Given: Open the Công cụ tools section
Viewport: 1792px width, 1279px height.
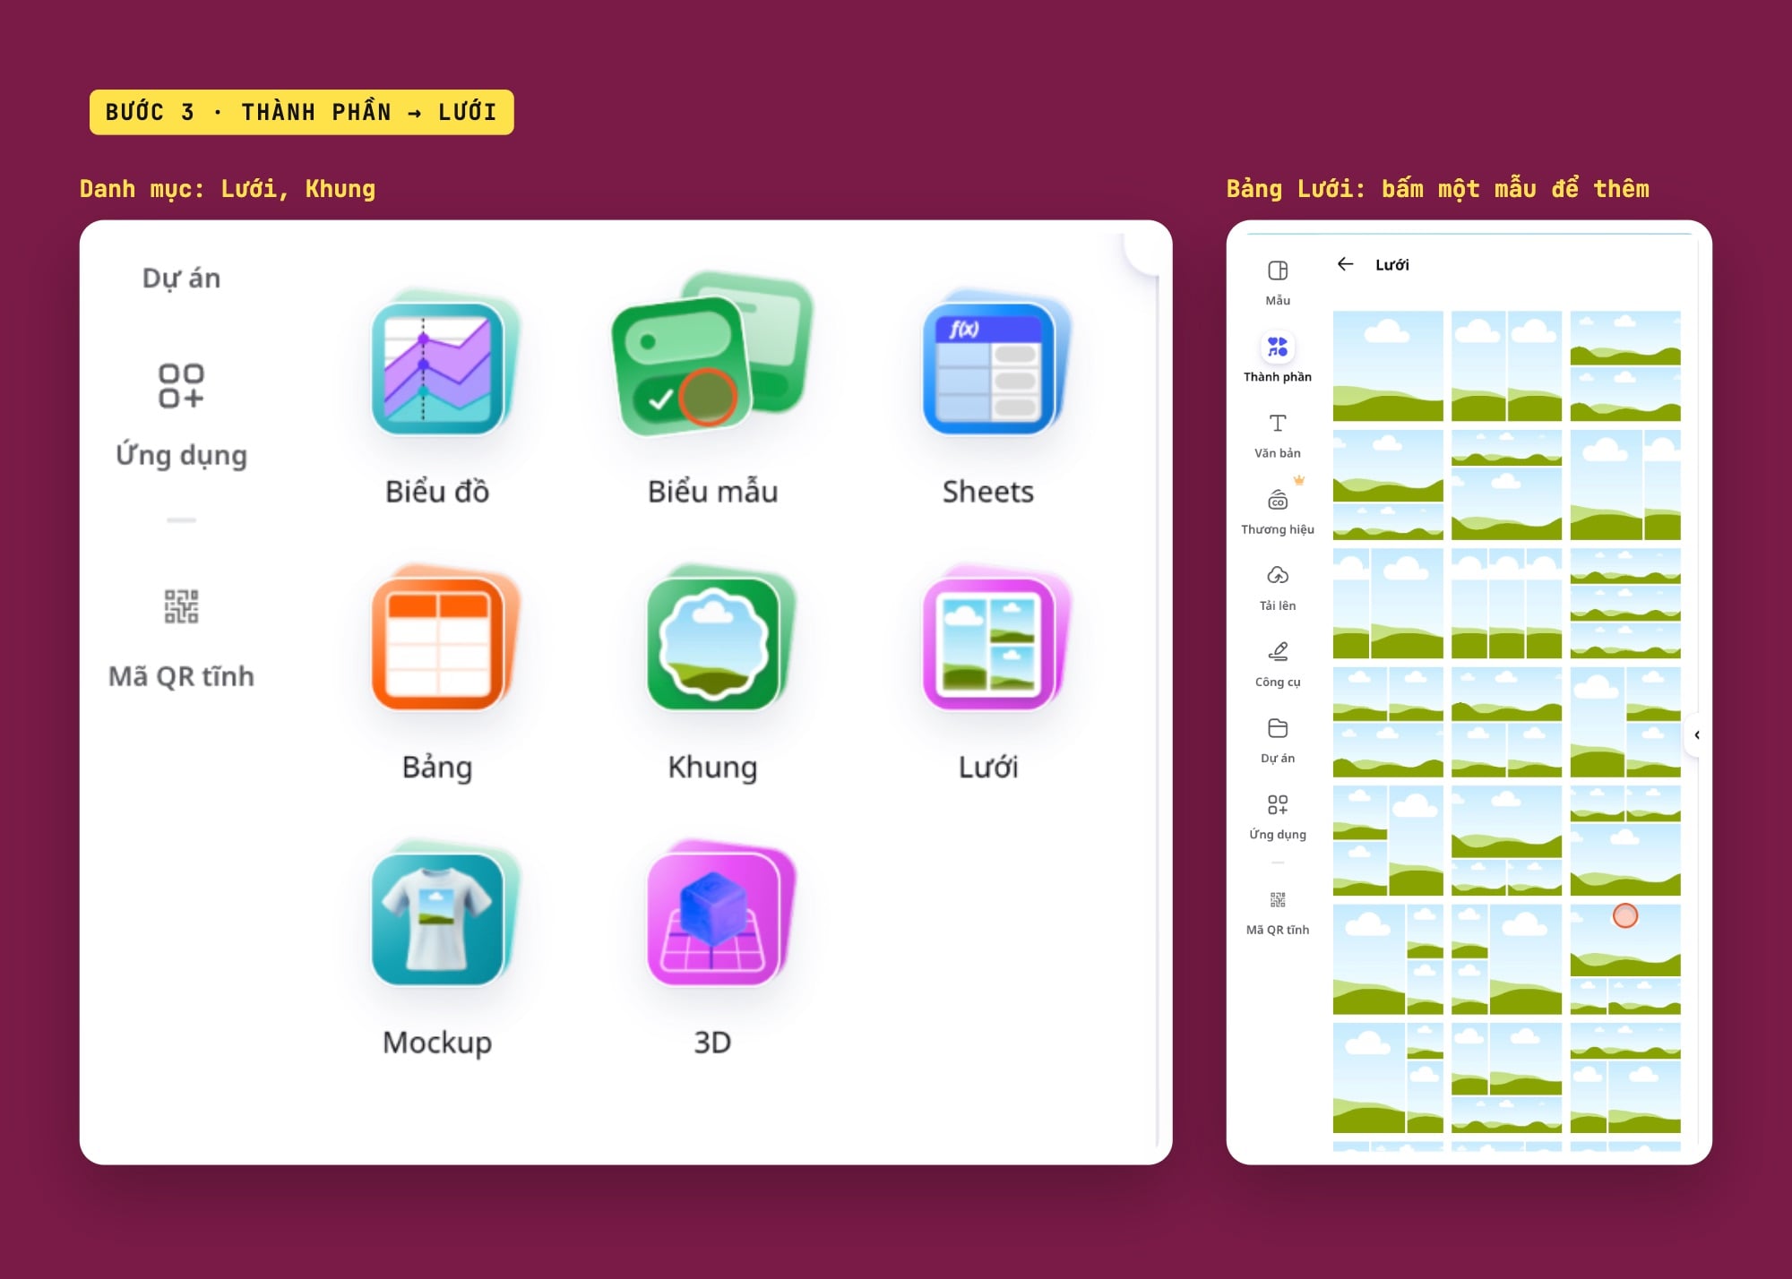Looking at the screenshot, I should [1278, 664].
